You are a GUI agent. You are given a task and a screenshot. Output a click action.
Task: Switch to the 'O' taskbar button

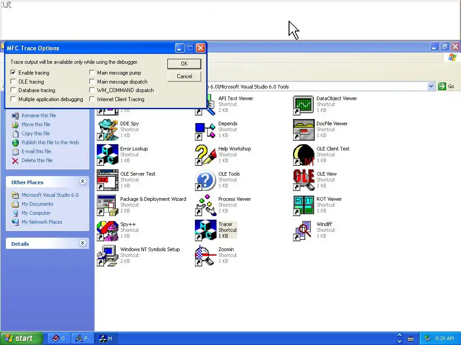coord(59,339)
